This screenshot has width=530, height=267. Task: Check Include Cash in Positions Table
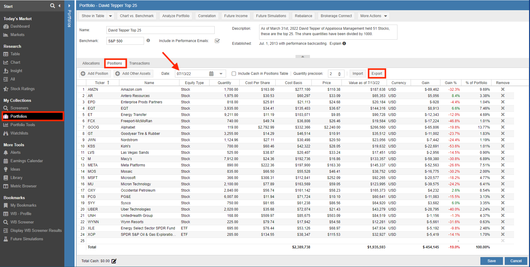click(234, 74)
